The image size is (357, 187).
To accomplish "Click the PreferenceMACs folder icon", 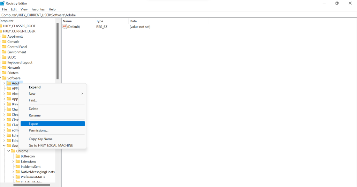I will pyautogui.click(x=18, y=177).
